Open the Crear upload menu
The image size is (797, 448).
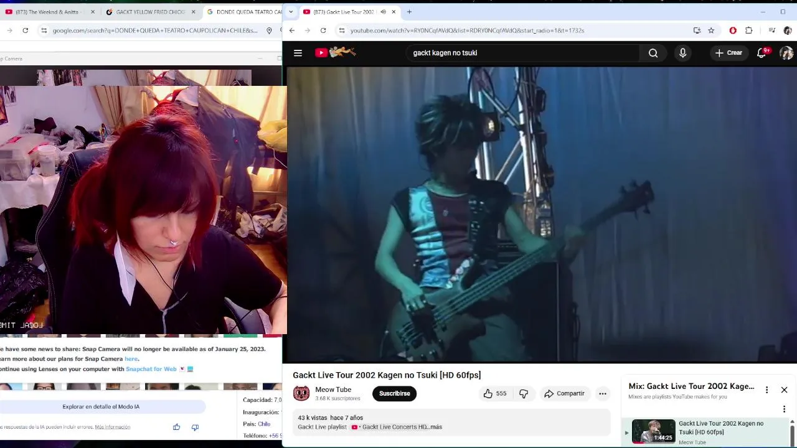pyautogui.click(x=729, y=53)
